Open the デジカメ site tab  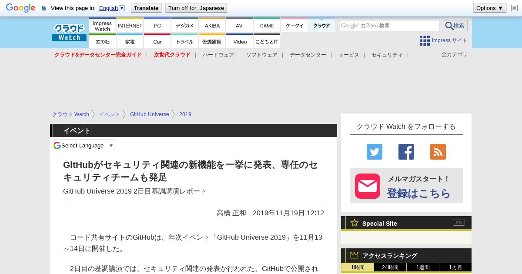[185, 26]
